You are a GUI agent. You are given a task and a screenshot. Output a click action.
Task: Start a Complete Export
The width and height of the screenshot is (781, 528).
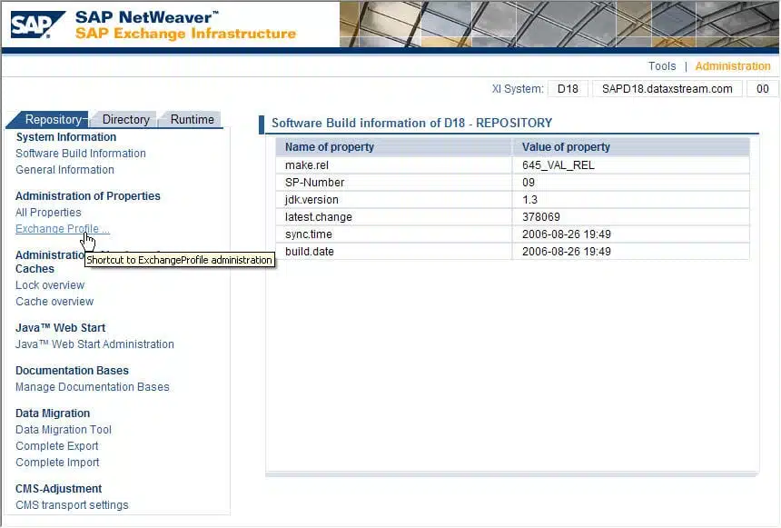56,445
